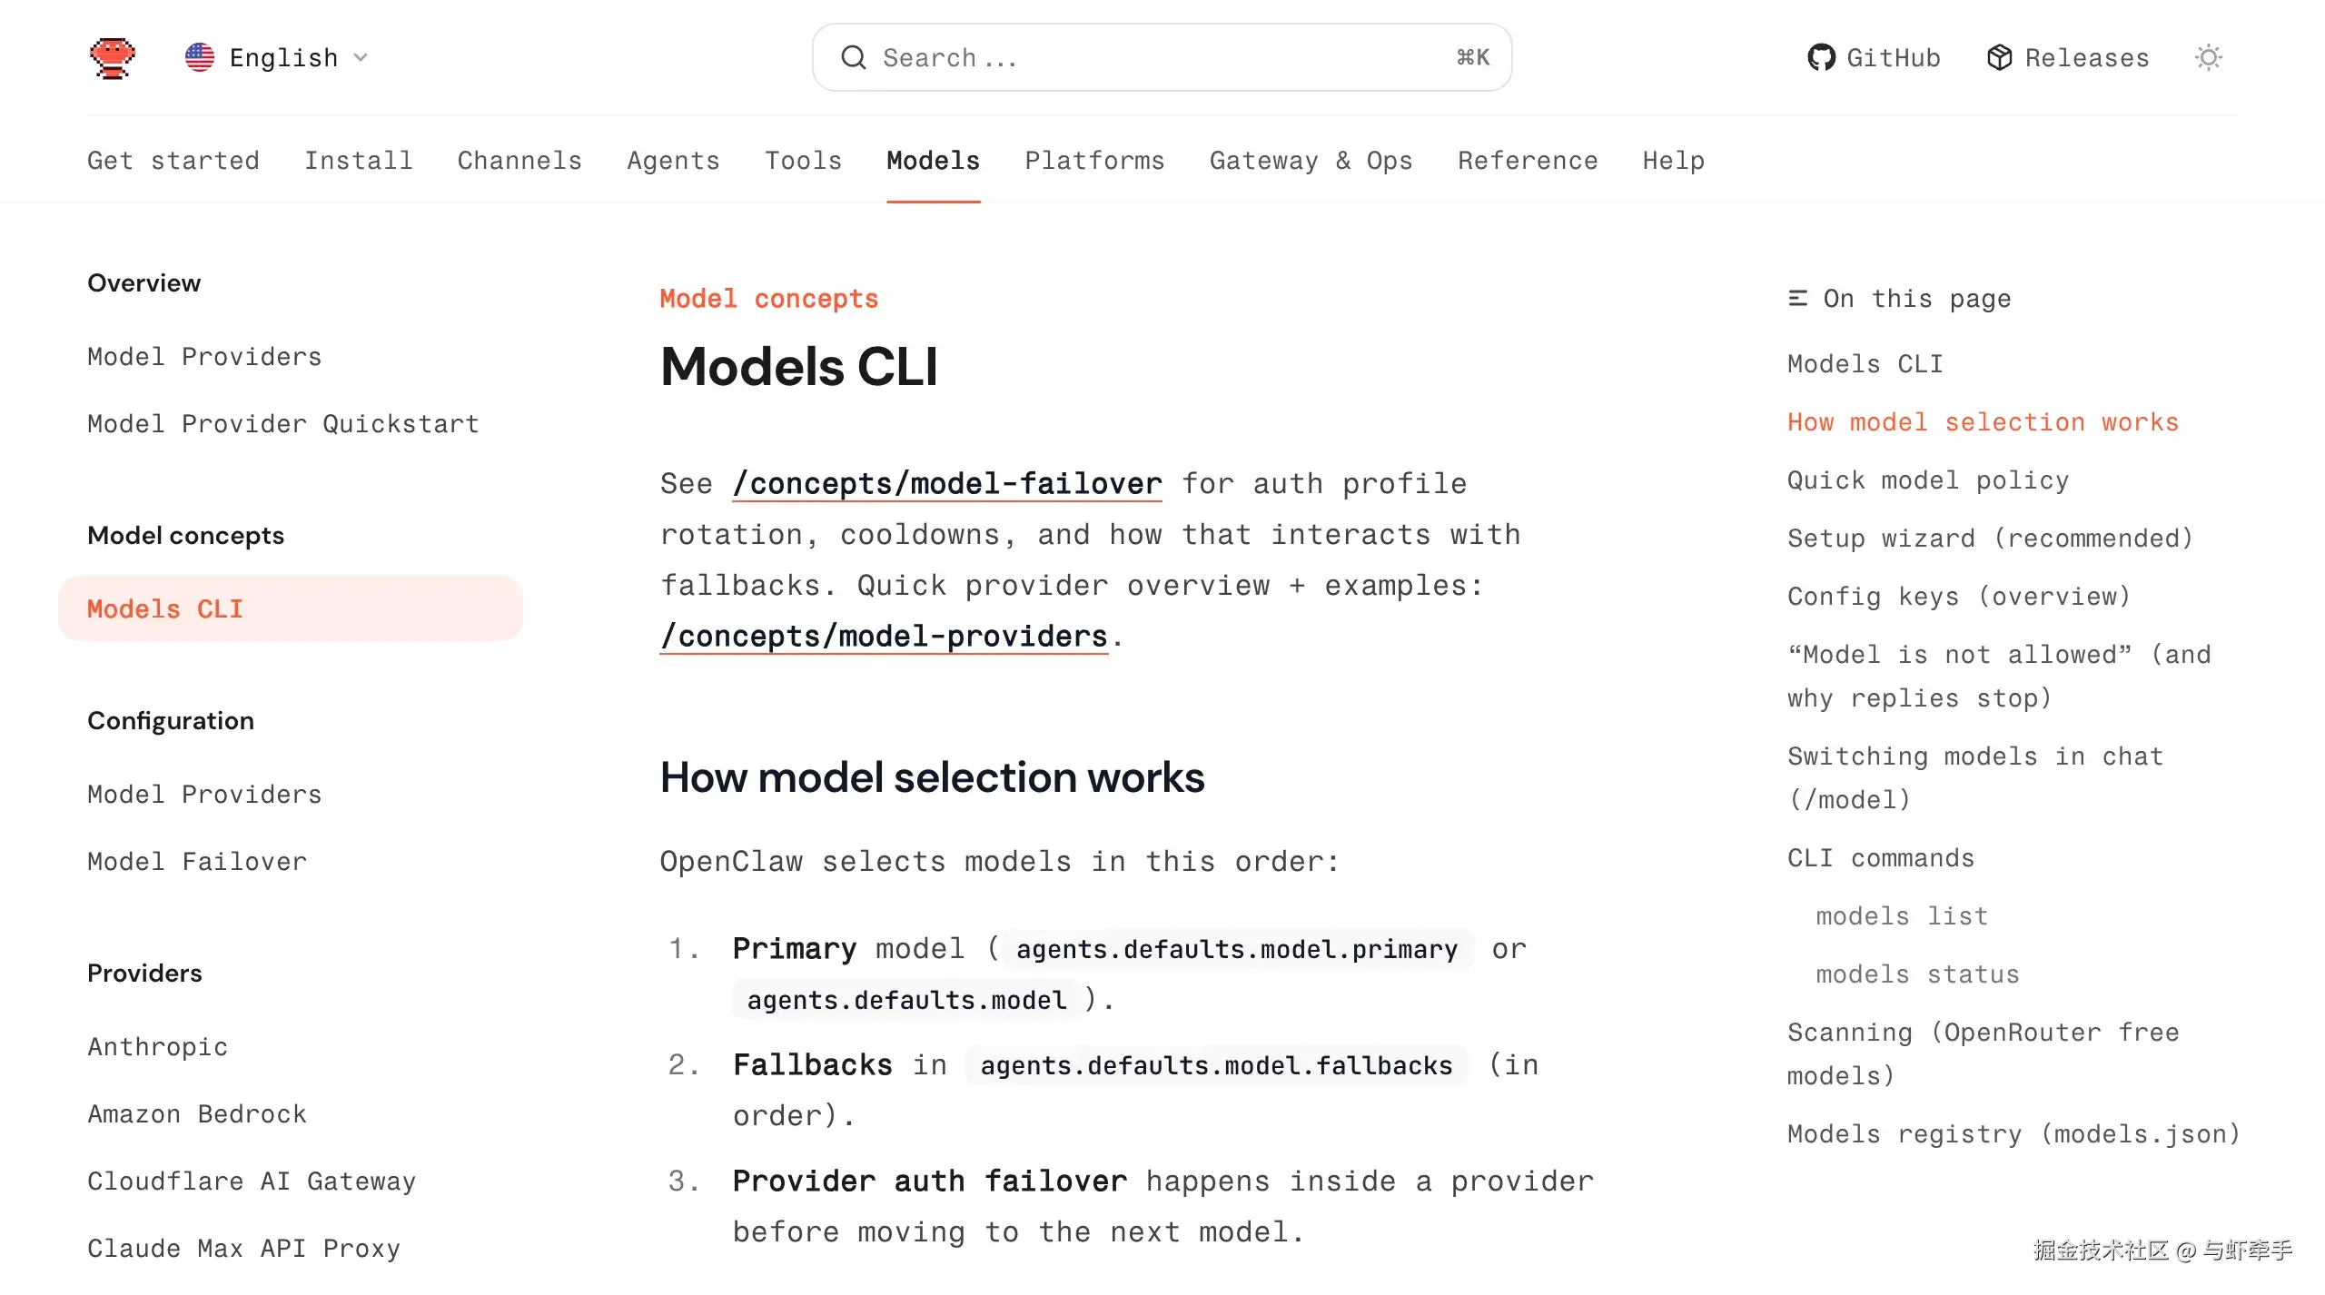Select Model Failover in the sidebar

pyautogui.click(x=197, y=862)
